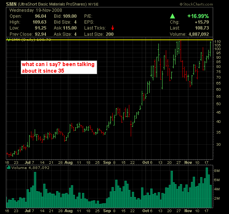The width and height of the screenshot is (229, 214).
Task: Click the Jul label on volume chart axis
Action: click(x=27, y=211)
